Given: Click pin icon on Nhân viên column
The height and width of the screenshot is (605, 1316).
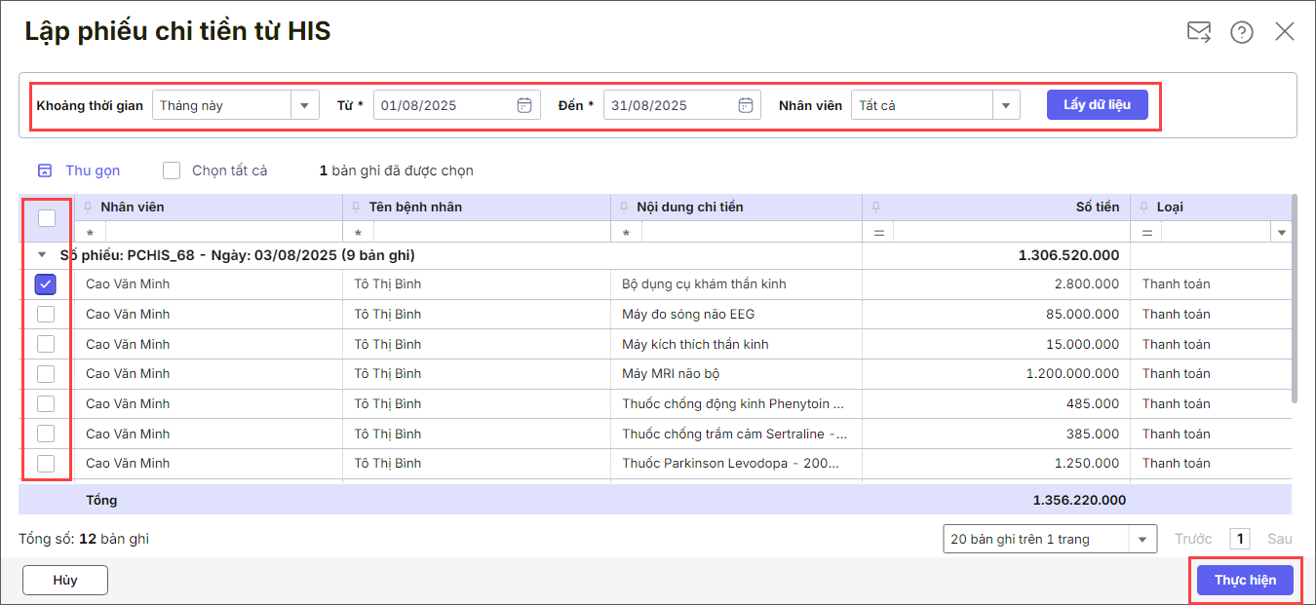Looking at the screenshot, I should [89, 208].
